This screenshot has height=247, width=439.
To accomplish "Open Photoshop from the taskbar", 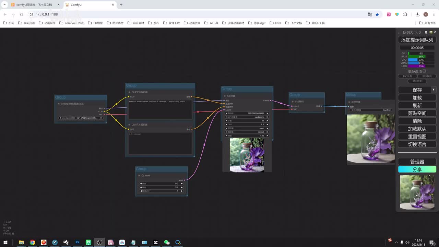I will tap(77, 242).
